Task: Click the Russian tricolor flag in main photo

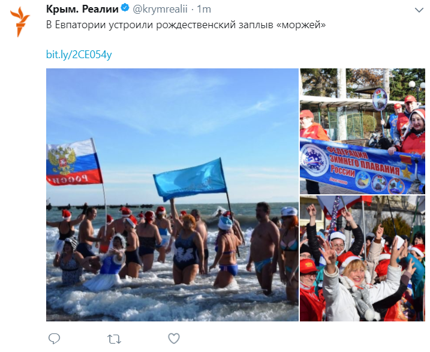Action: (x=74, y=162)
